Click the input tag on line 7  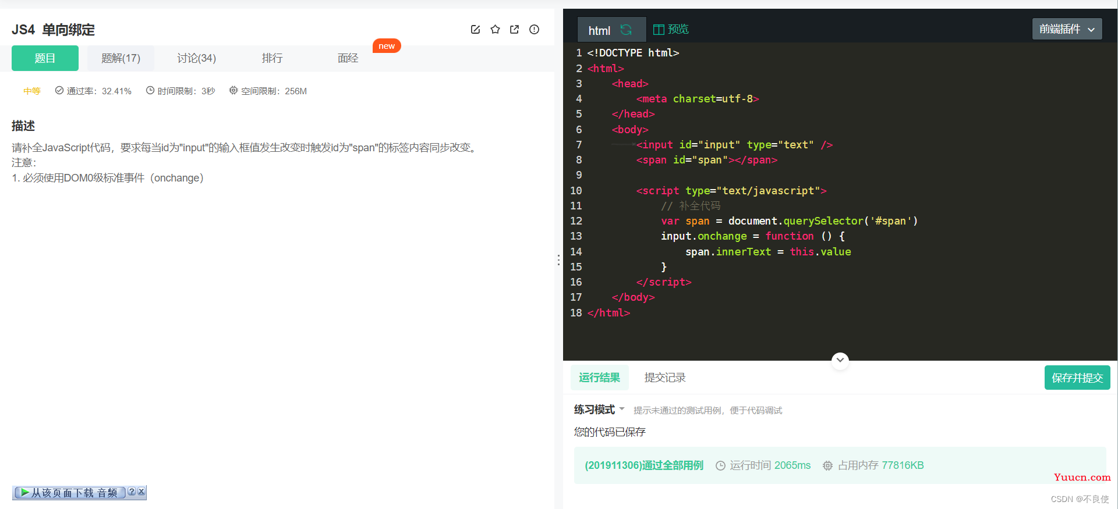pyautogui.click(x=734, y=145)
